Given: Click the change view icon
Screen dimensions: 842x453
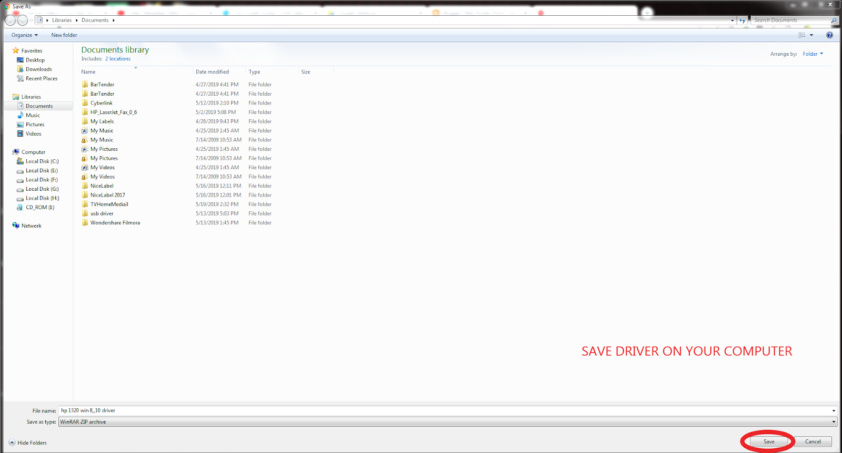Looking at the screenshot, I should tap(802, 35).
